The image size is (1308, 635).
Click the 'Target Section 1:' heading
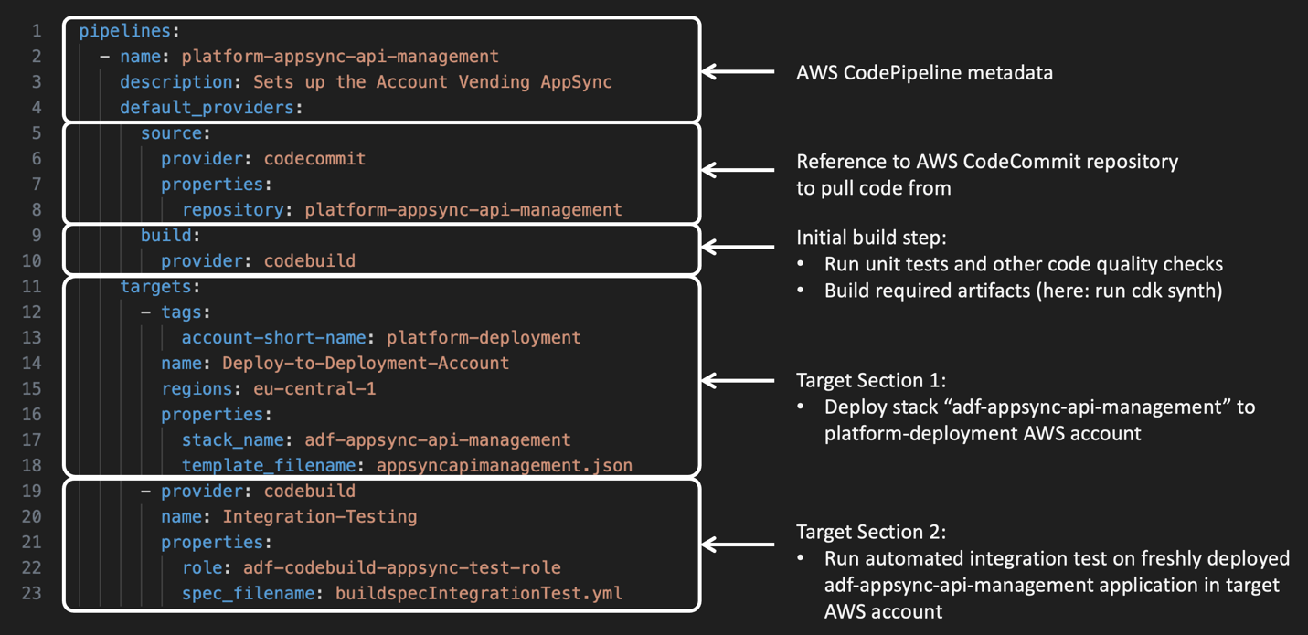tap(871, 380)
